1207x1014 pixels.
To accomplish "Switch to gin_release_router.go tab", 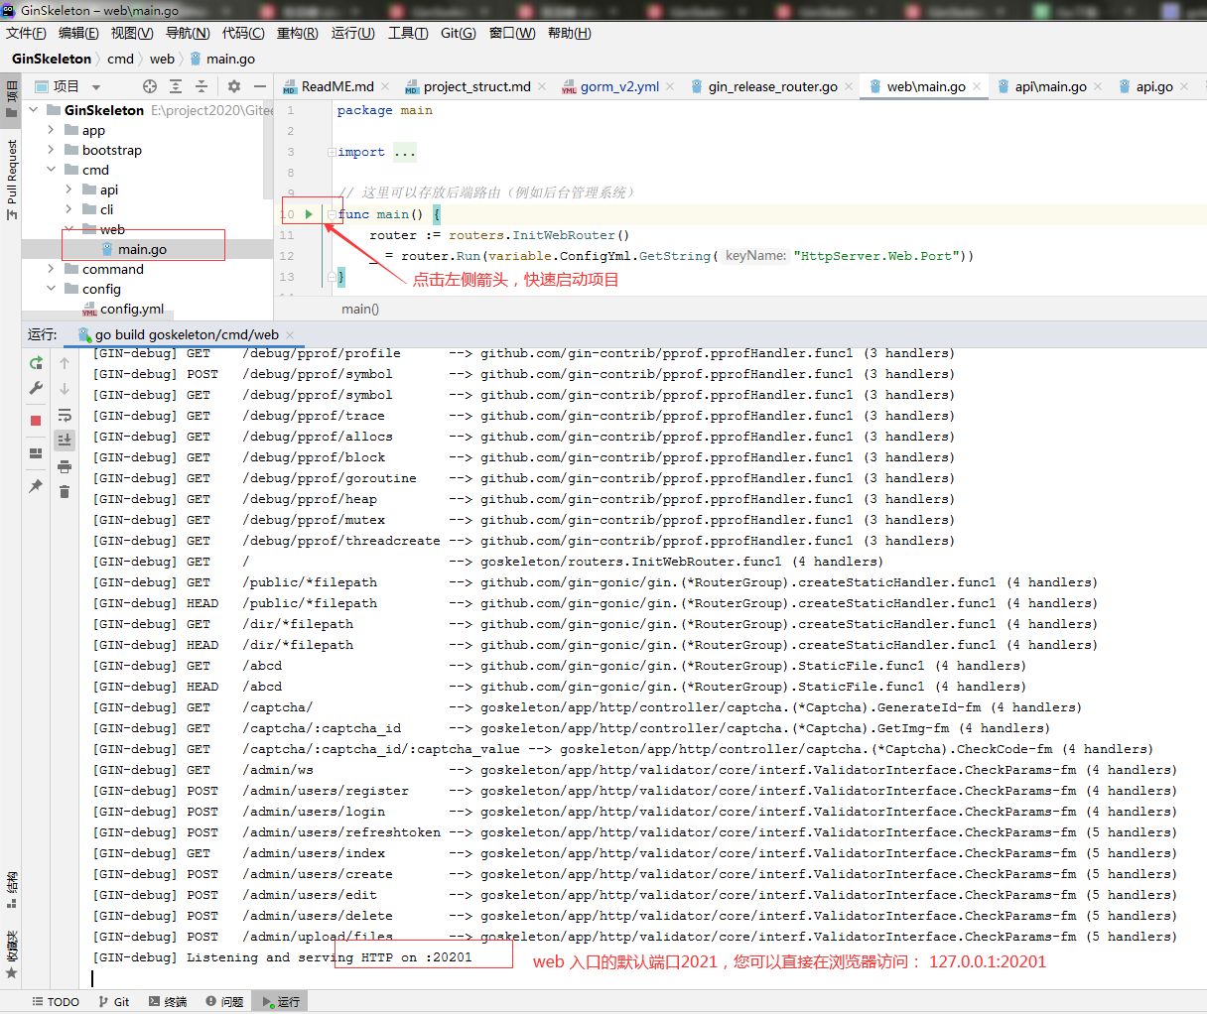I will (x=772, y=86).
